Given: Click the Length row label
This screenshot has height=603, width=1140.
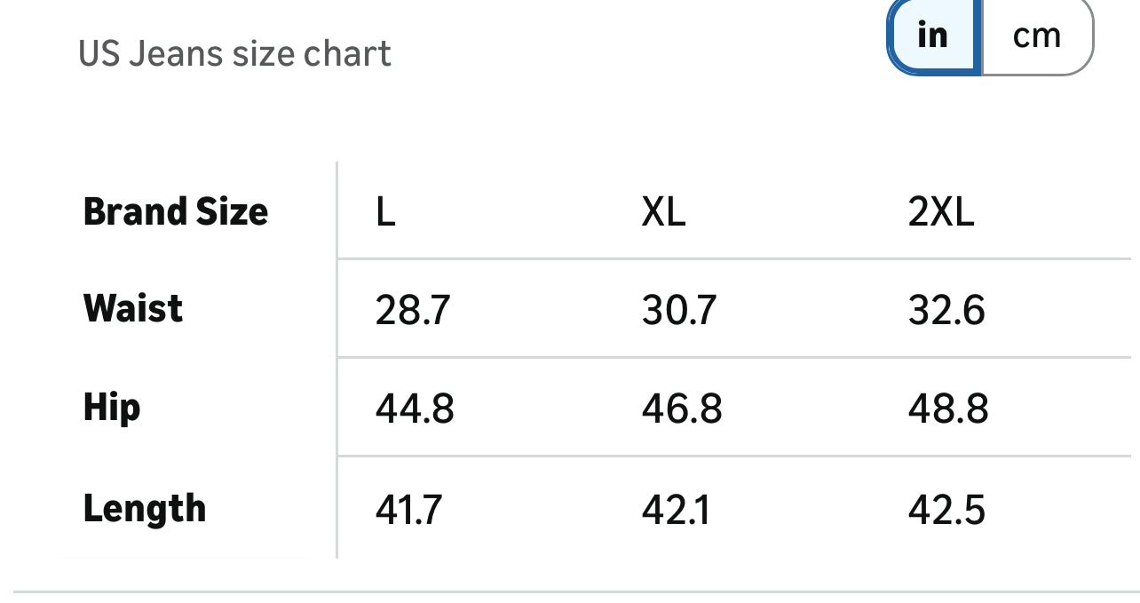Looking at the screenshot, I should point(145,509).
